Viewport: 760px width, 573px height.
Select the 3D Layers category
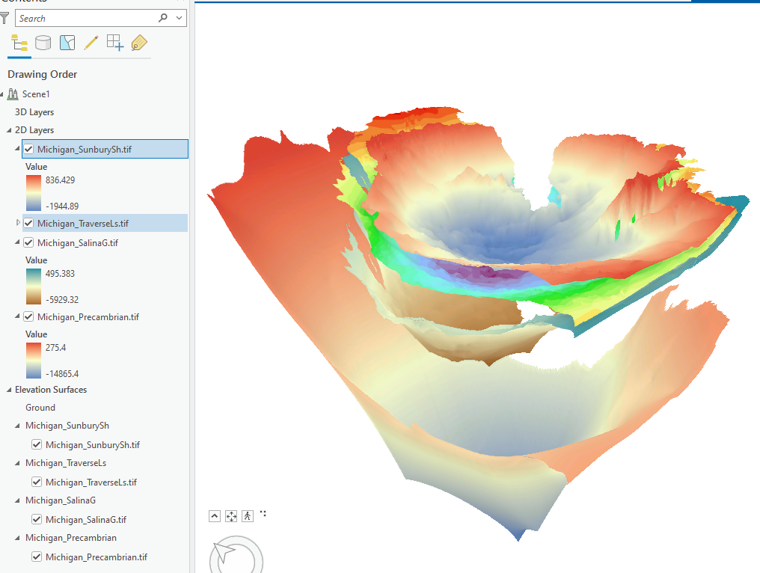34,112
